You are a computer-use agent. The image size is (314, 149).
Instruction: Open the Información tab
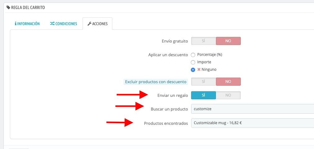[27, 24]
